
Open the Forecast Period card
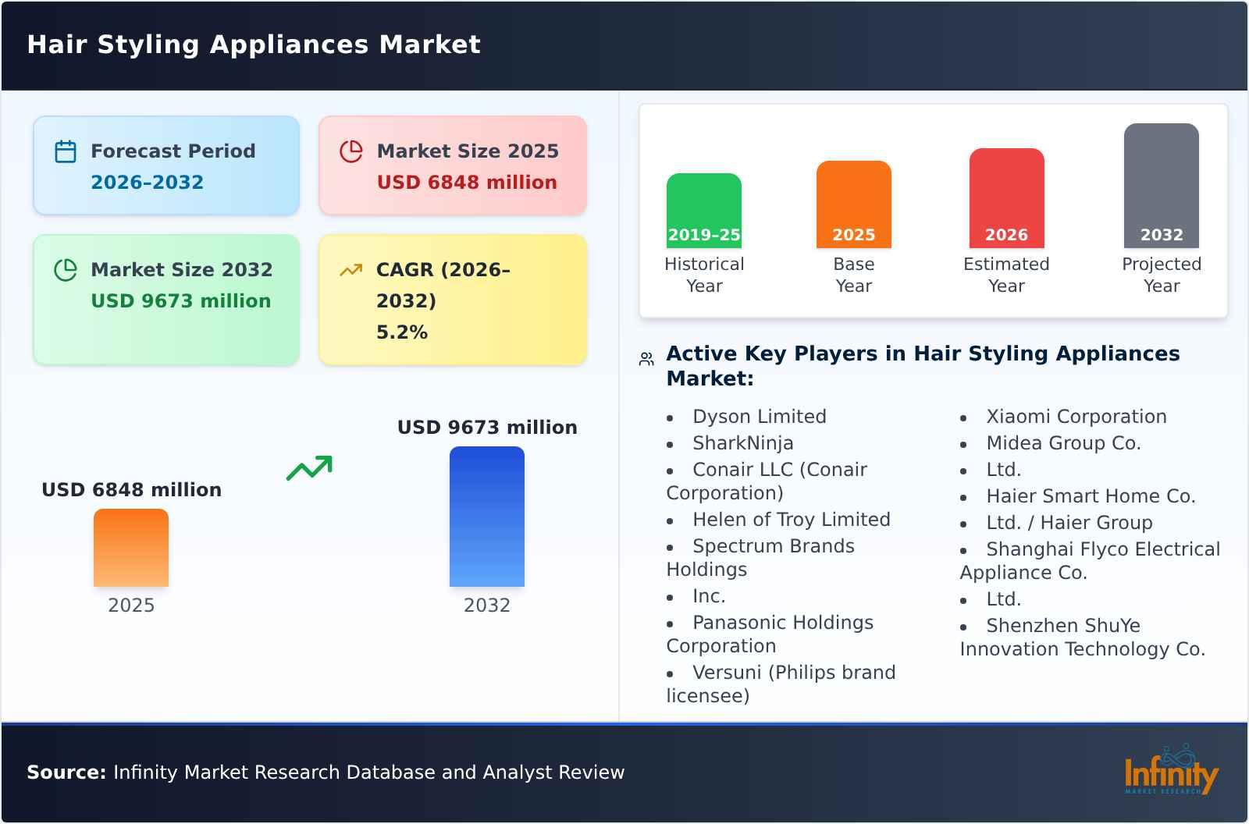click(x=166, y=165)
